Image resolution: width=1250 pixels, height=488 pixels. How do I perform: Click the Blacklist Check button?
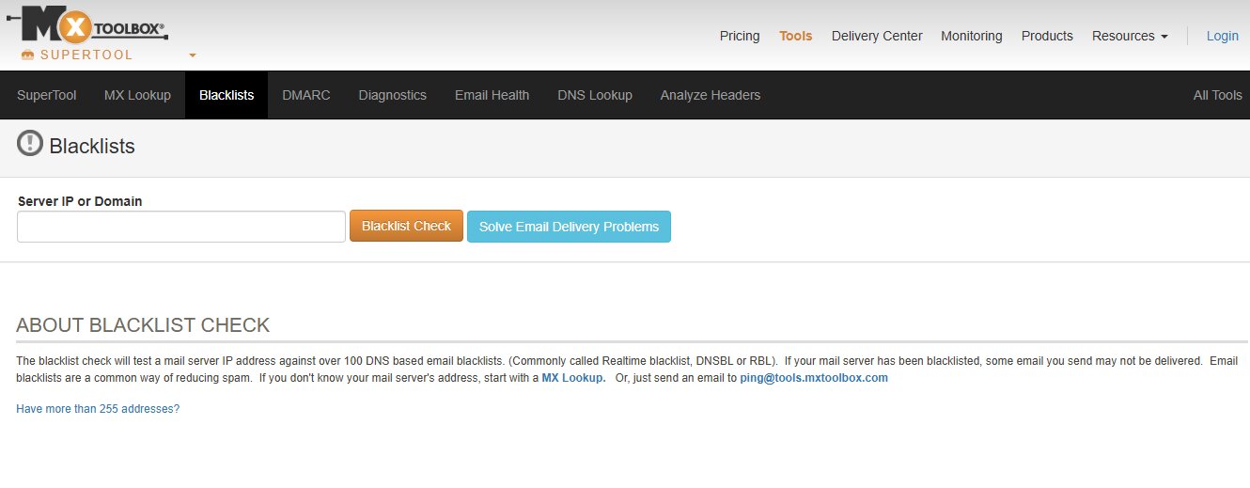[406, 226]
